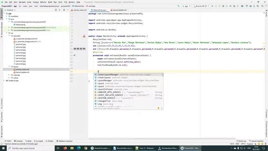Open the Android project view dropdown
The image size is (268, 151).
(x=10, y=10)
